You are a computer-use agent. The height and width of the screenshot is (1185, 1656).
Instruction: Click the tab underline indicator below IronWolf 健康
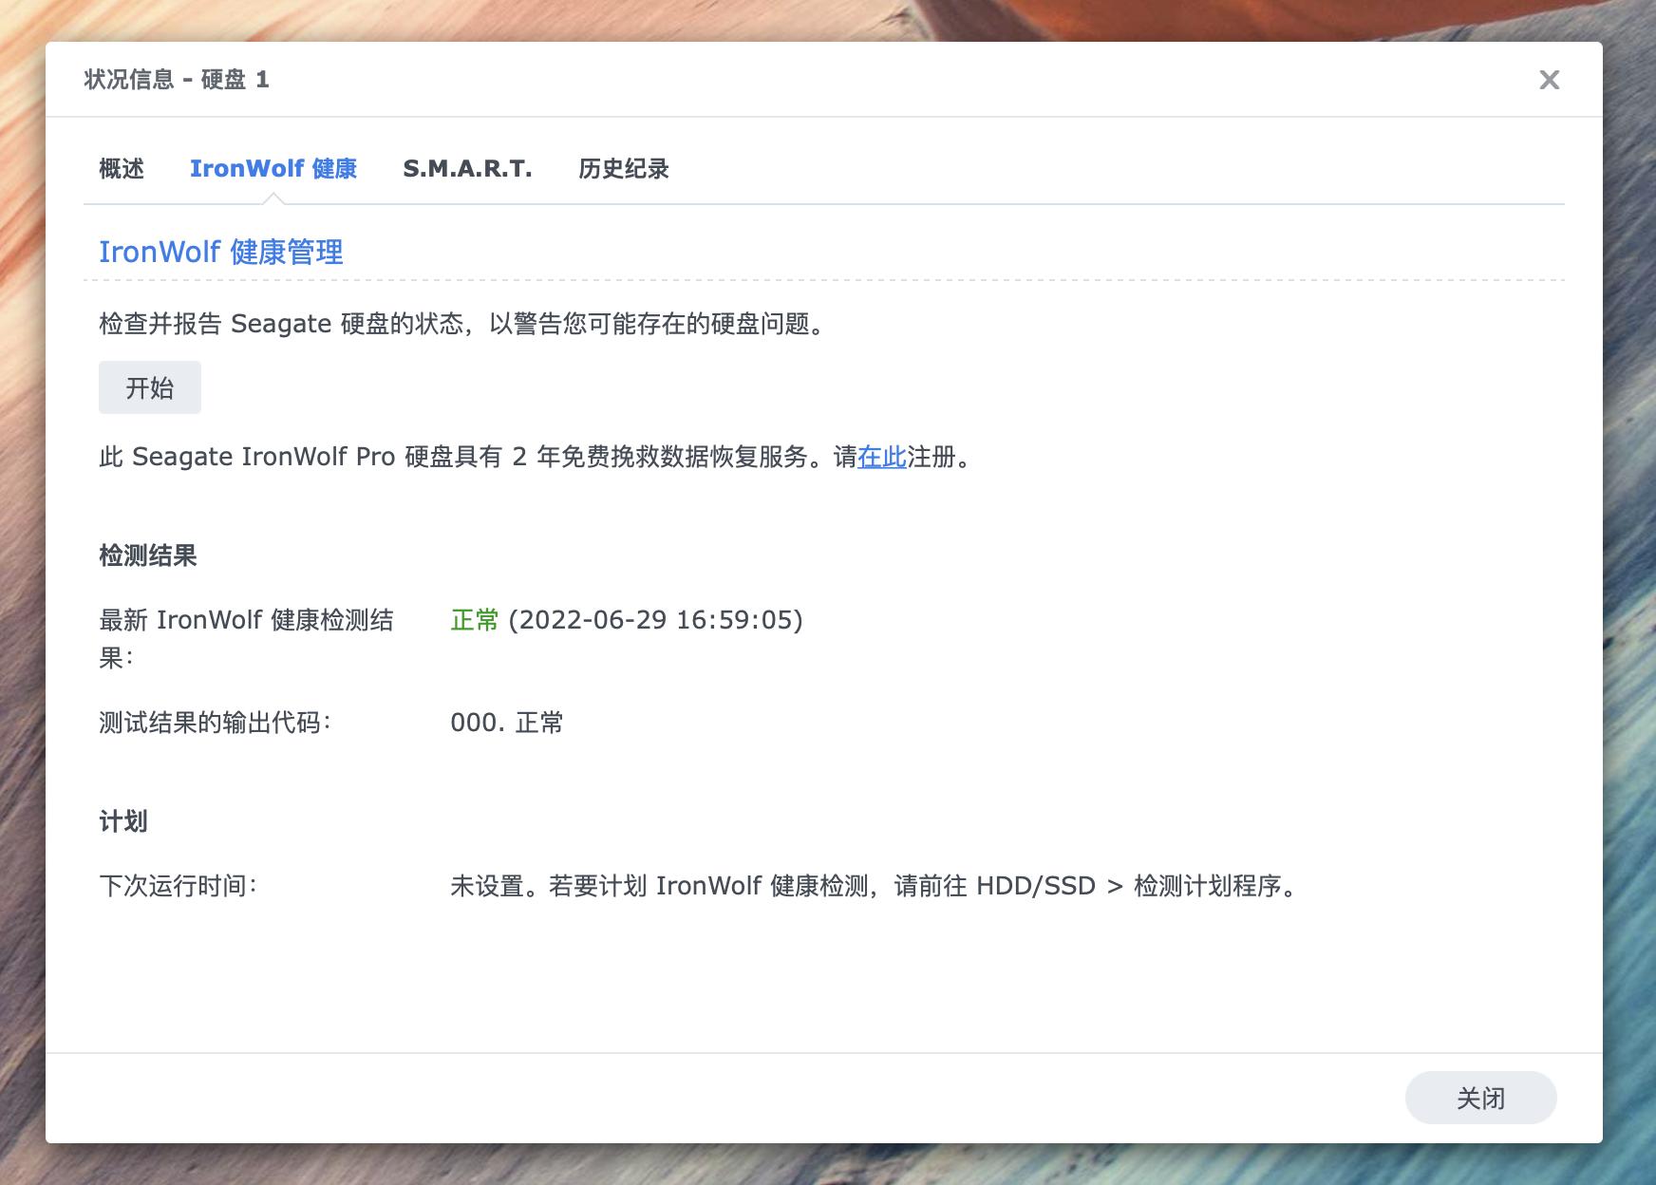(x=274, y=197)
